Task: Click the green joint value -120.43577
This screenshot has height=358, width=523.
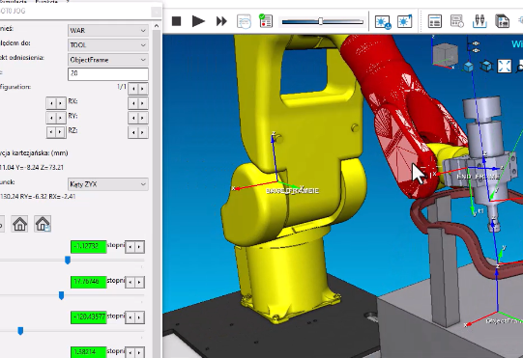Action: tap(88, 317)
